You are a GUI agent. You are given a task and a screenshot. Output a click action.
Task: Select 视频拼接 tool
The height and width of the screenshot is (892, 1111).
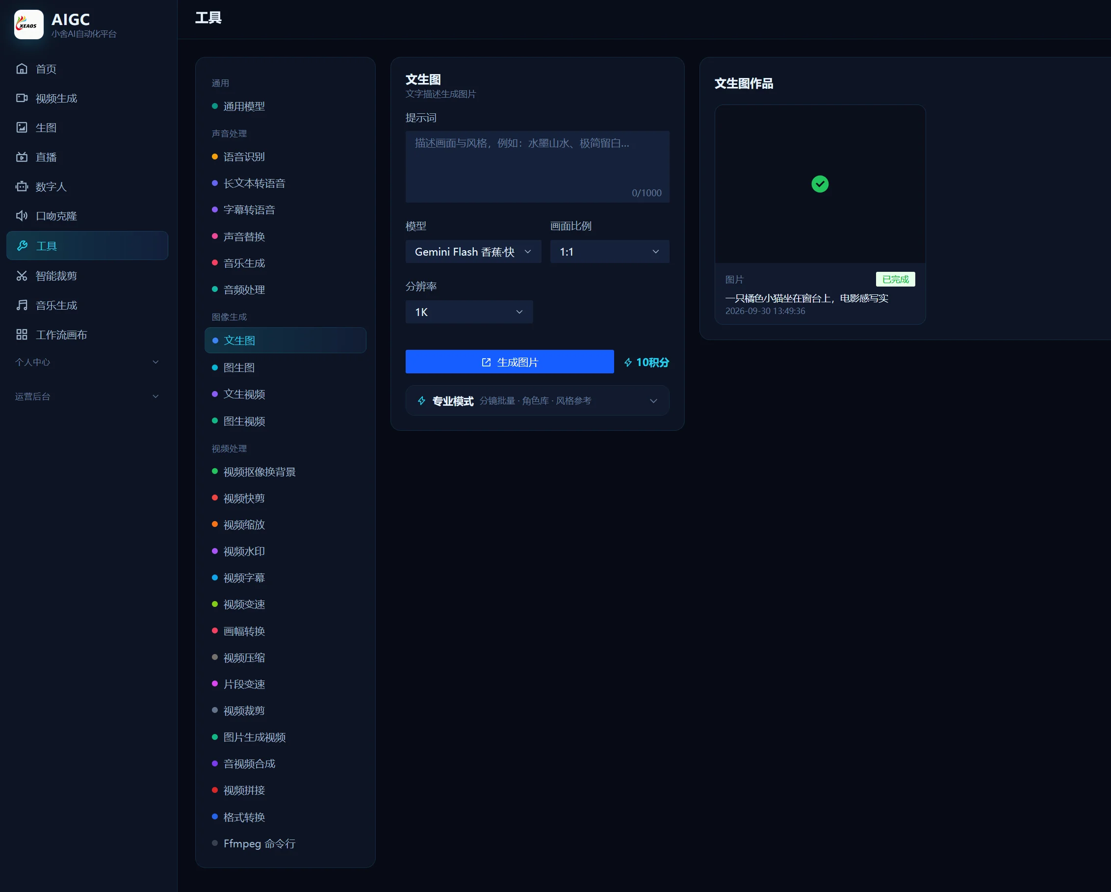[x=285, y=790]
